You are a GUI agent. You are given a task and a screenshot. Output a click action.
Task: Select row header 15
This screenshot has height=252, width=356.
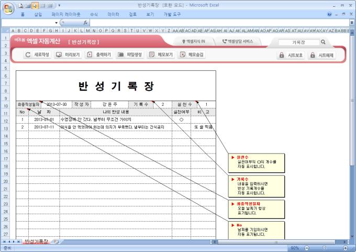6,144
